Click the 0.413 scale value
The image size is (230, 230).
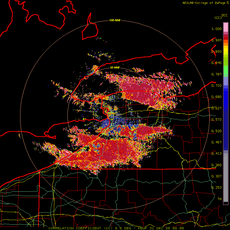[x=216, y=154]
